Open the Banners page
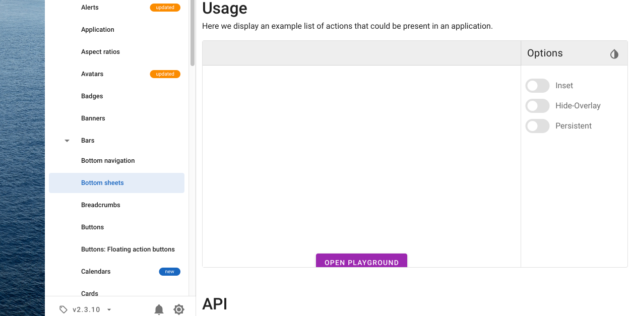Image resolution: width=633 pixels, height=316 pixels. [93, 118]
